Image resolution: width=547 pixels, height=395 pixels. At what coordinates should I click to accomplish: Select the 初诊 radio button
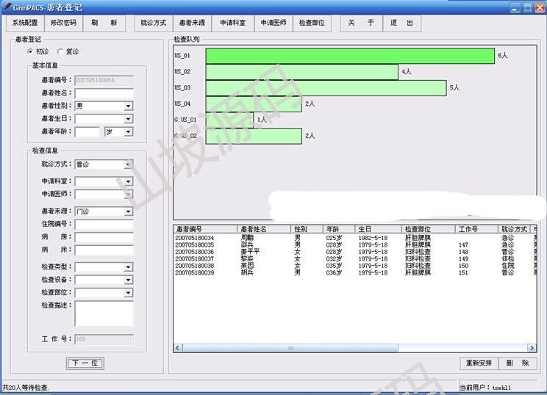[31, 52]
